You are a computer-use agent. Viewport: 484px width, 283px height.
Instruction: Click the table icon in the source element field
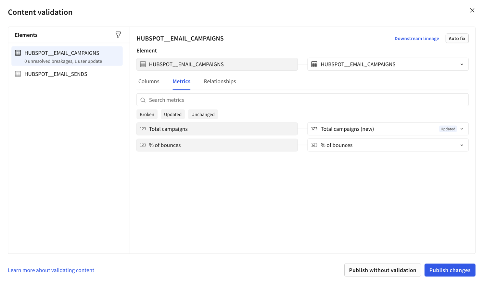[143, 64]
